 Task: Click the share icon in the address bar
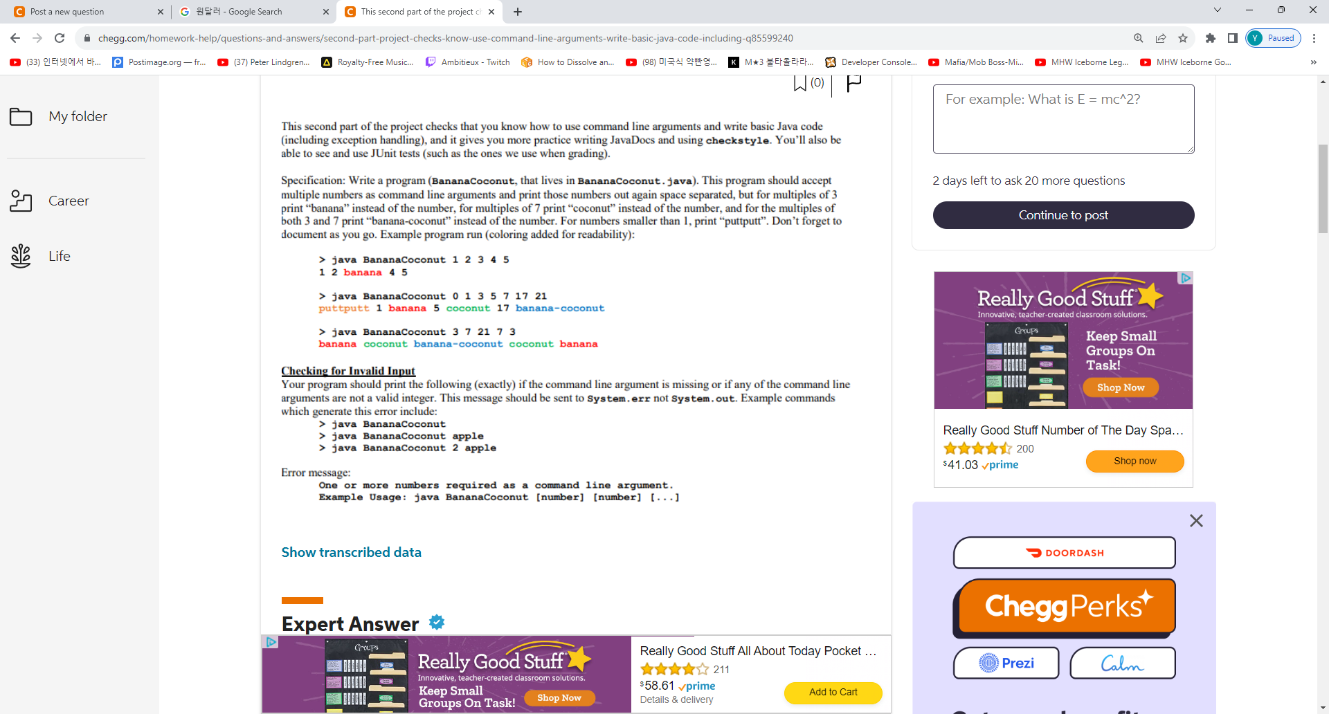[1161, 38]
